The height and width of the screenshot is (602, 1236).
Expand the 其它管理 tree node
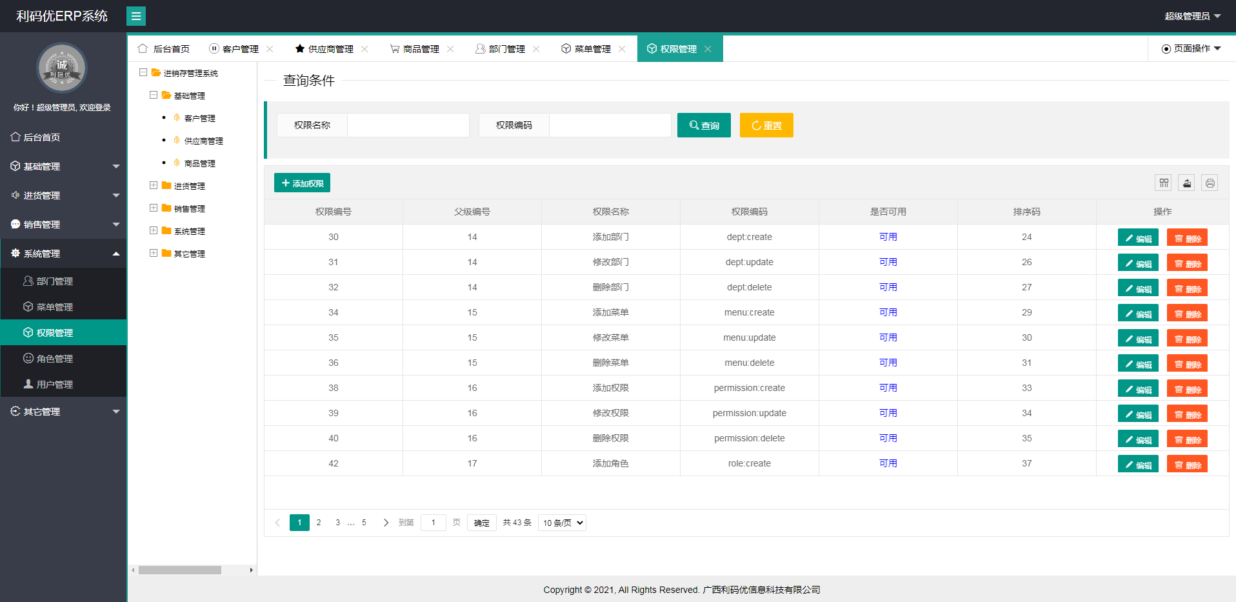(154, 253)
